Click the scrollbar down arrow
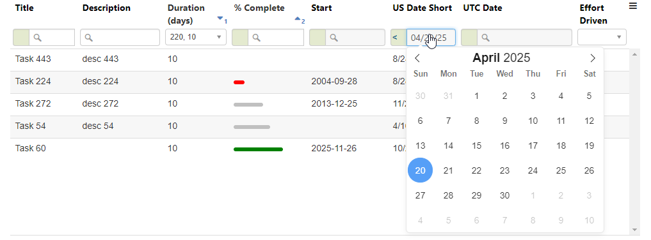This screenshot has height=240, width=651. [634, 230]
